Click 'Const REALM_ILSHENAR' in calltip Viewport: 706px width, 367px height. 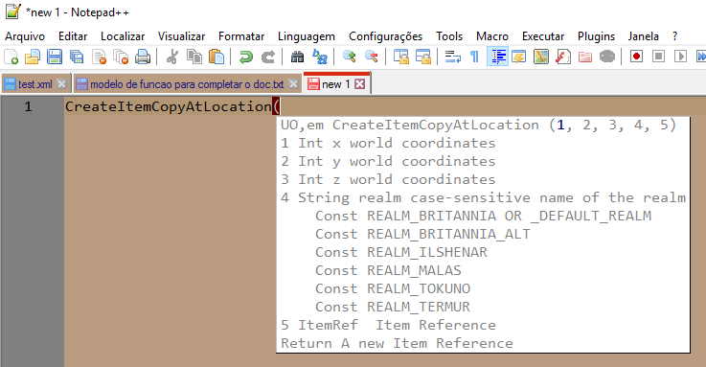pyautogui.click(x=401, y=252)
